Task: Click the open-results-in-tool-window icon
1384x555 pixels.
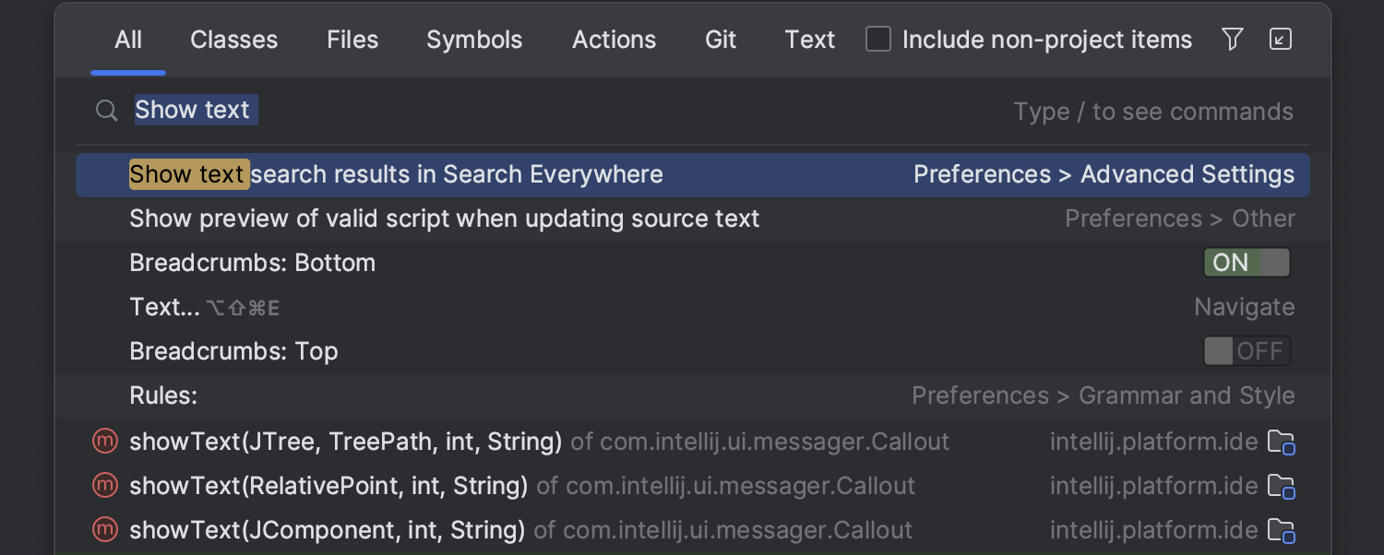Action: pos(1281,39)
